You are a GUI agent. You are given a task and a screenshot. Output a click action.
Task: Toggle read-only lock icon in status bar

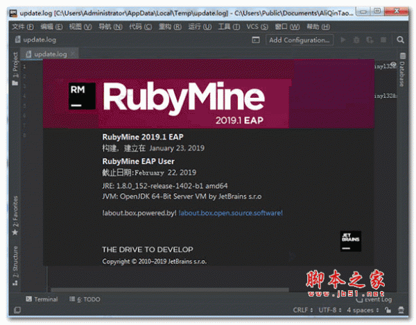(388, 310)
